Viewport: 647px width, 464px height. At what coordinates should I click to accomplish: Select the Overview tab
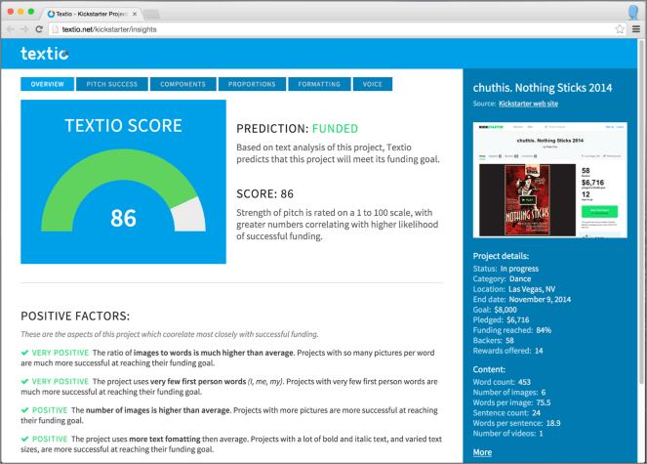(x=48, y=84)
